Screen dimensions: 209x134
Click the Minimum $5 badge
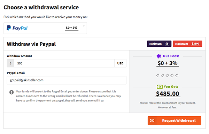click(x=159, y=44)
